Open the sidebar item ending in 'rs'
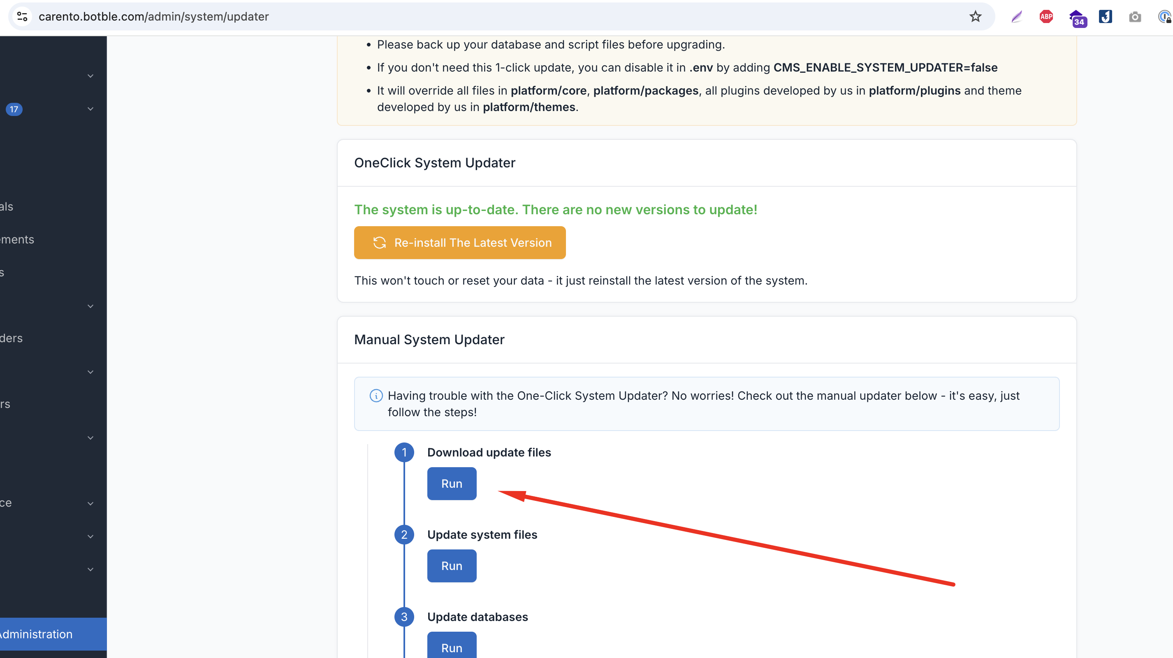Viewport: 1173px width, 658px height. coord(53,404)
